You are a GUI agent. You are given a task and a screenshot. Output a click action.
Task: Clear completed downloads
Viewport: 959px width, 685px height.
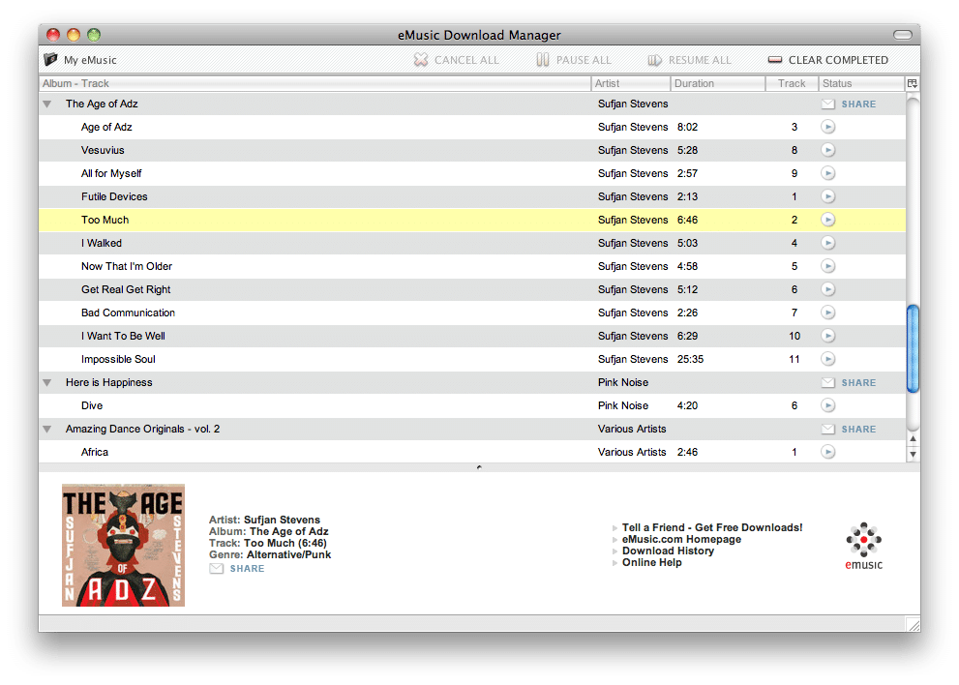point(828,60)
